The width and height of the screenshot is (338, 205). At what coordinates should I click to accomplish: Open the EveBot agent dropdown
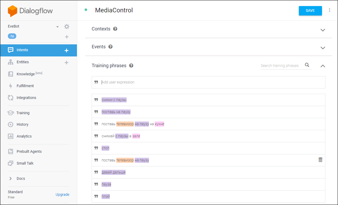point(57,27)
